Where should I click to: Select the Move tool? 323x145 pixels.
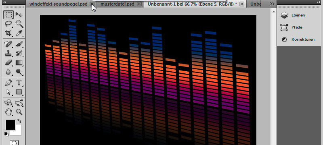pyautogui.click(x=19, y=14)
